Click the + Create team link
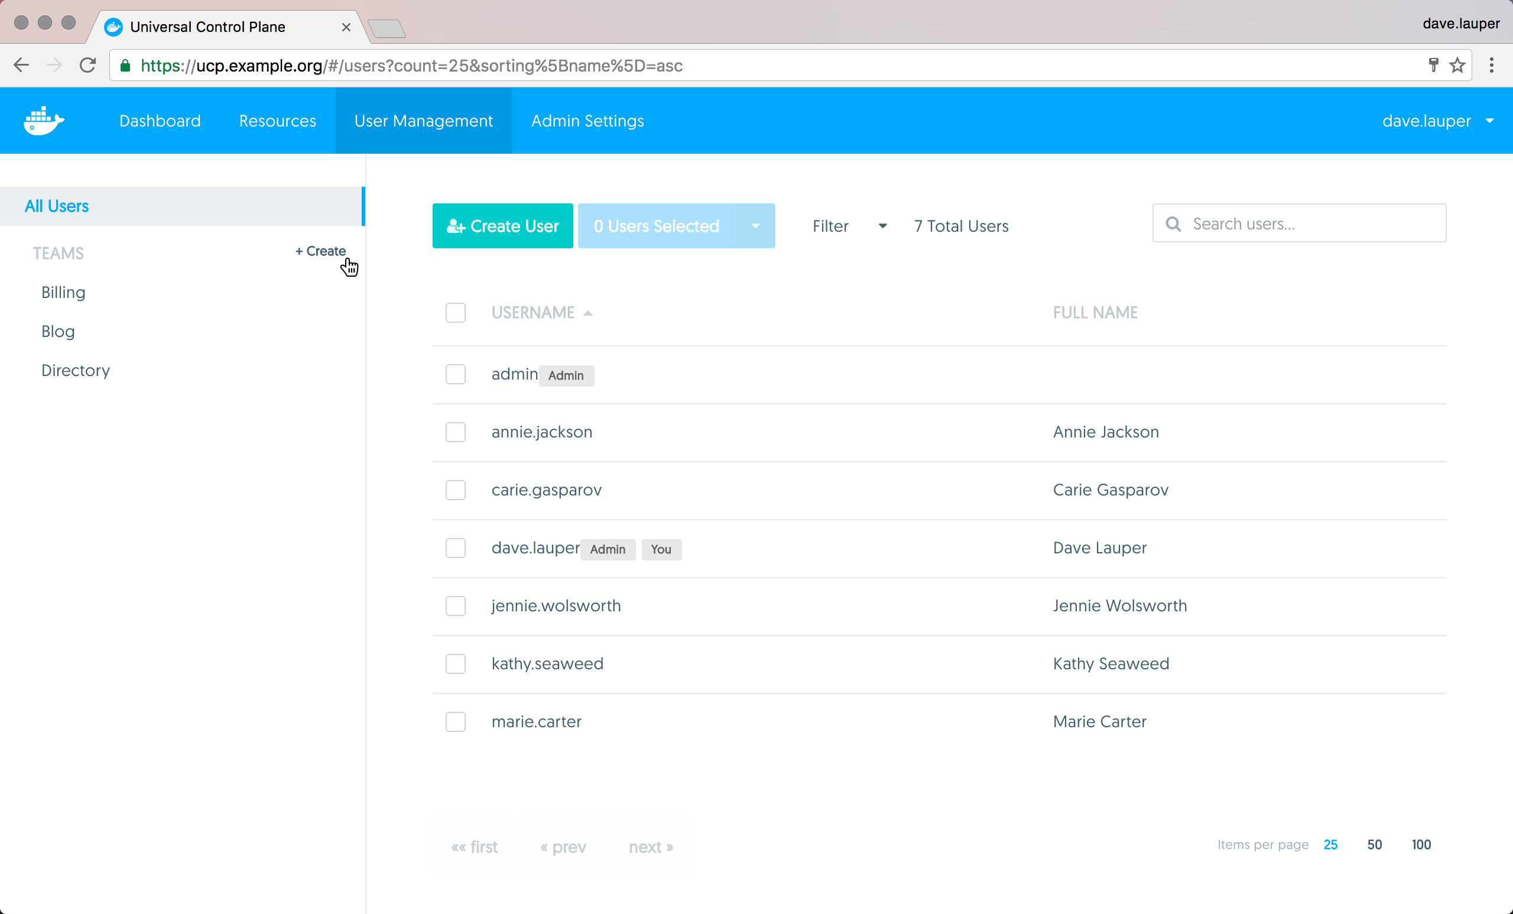 coord(320,251)
